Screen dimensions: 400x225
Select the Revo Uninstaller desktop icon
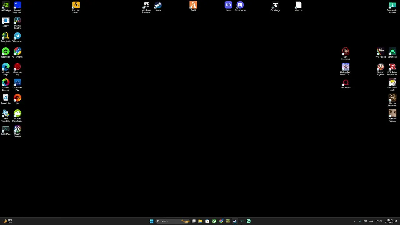tap(6, 116)
